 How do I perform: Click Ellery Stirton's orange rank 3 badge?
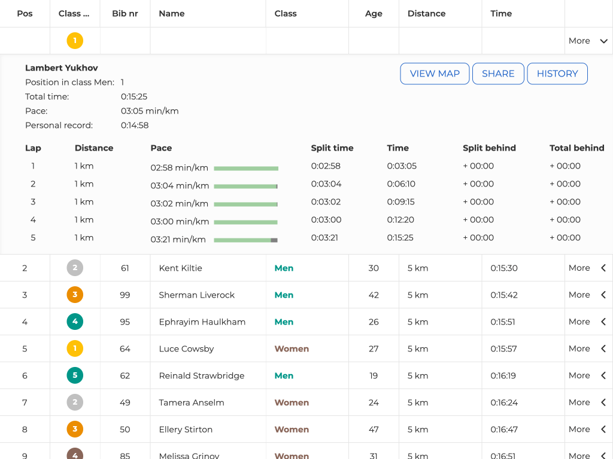click(75, 429)
